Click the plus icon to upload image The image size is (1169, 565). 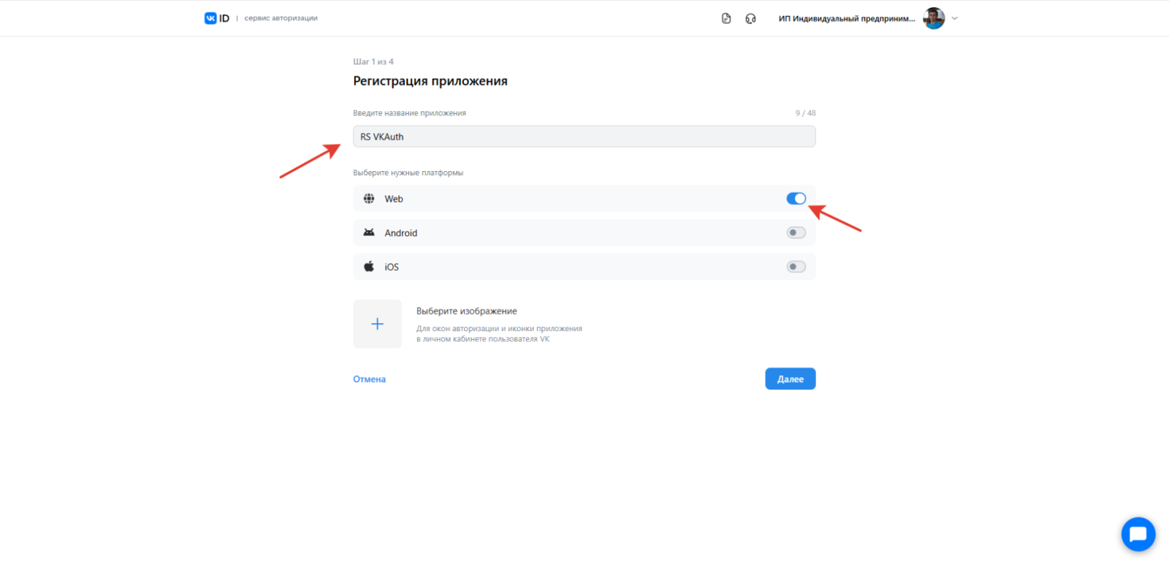[377, 324]
